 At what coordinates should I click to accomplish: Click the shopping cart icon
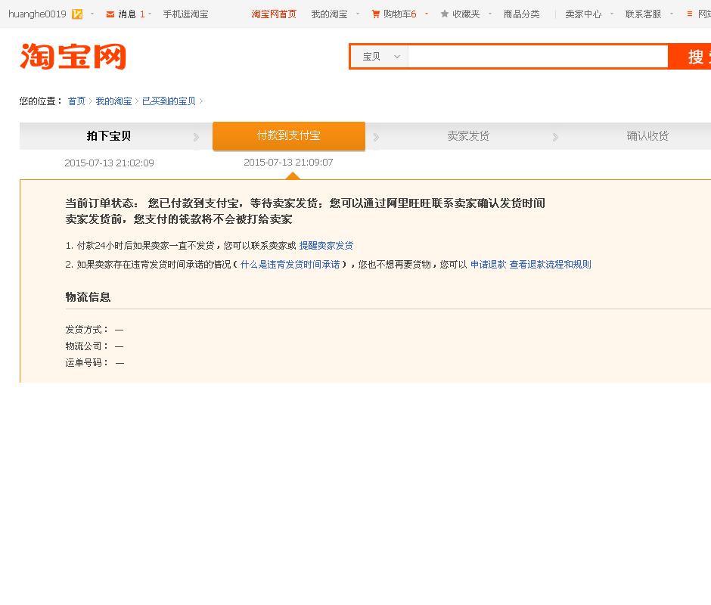(375, 14)
